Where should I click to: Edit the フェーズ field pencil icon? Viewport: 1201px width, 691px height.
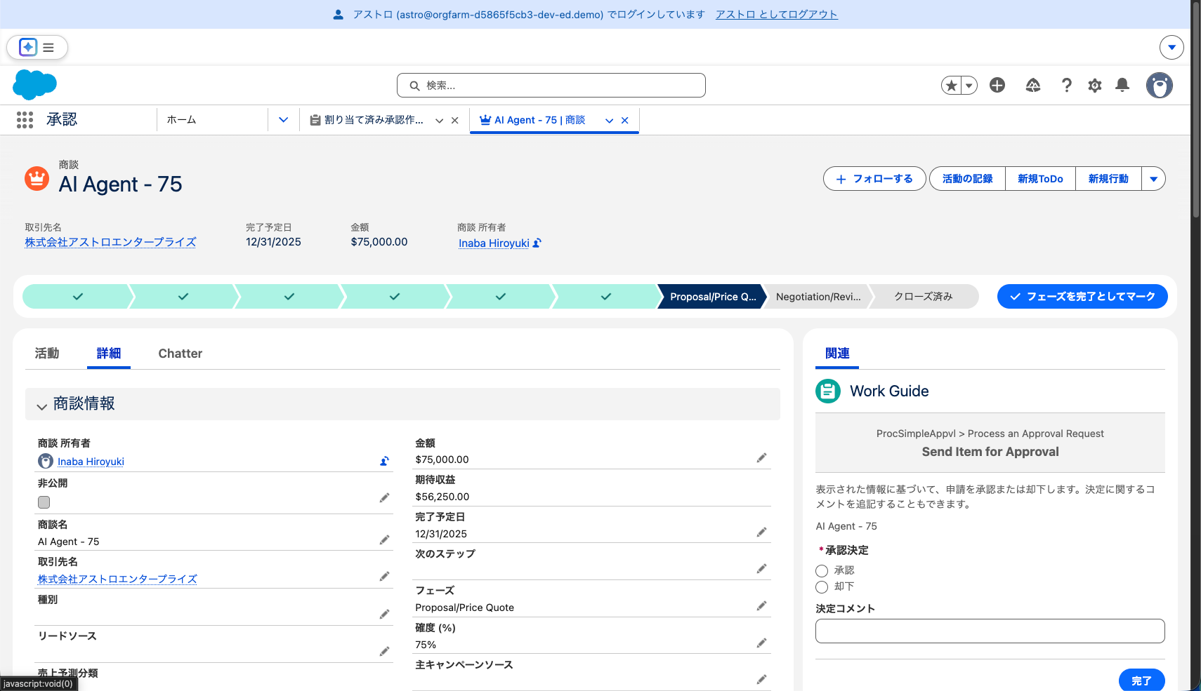pos(761,606)
